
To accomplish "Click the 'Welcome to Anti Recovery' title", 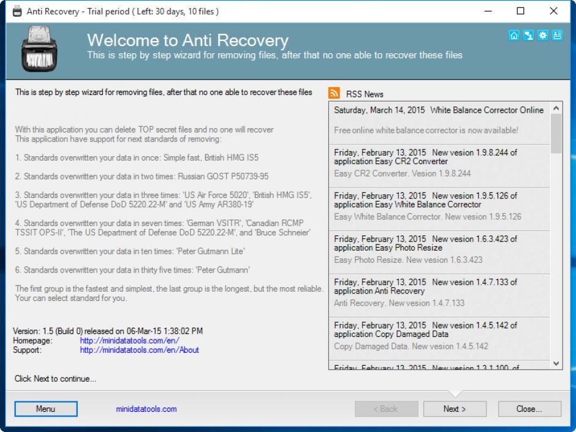I will click(x=188, y=40).
